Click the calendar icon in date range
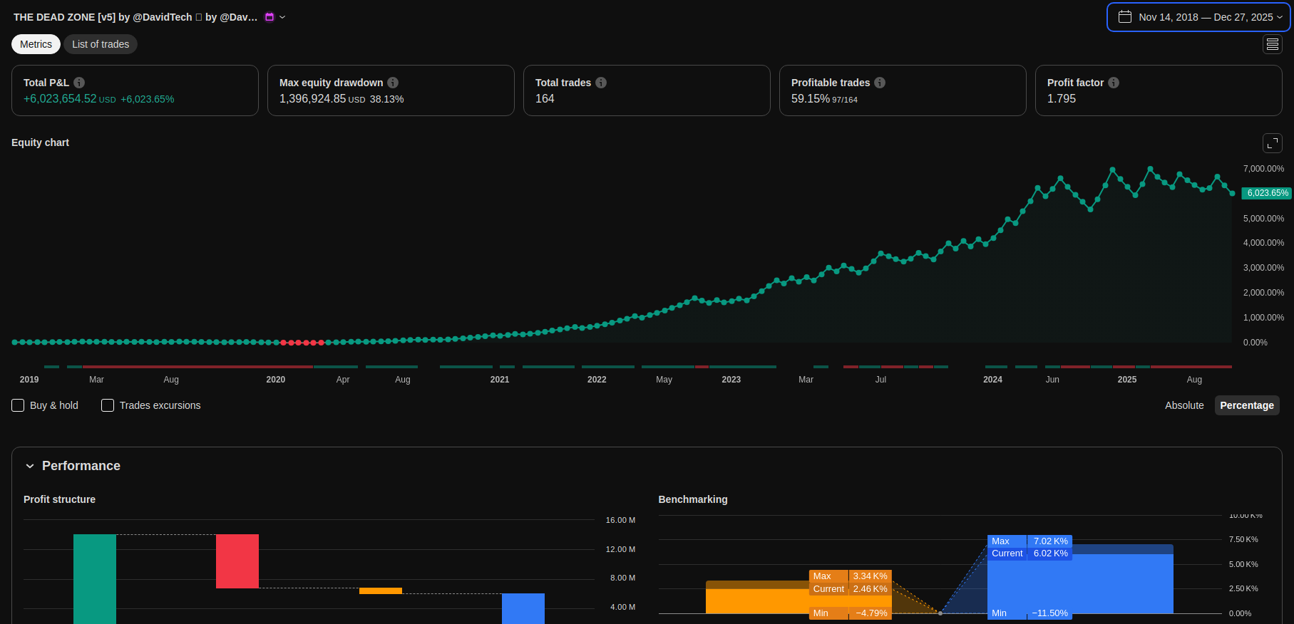 1125,17
